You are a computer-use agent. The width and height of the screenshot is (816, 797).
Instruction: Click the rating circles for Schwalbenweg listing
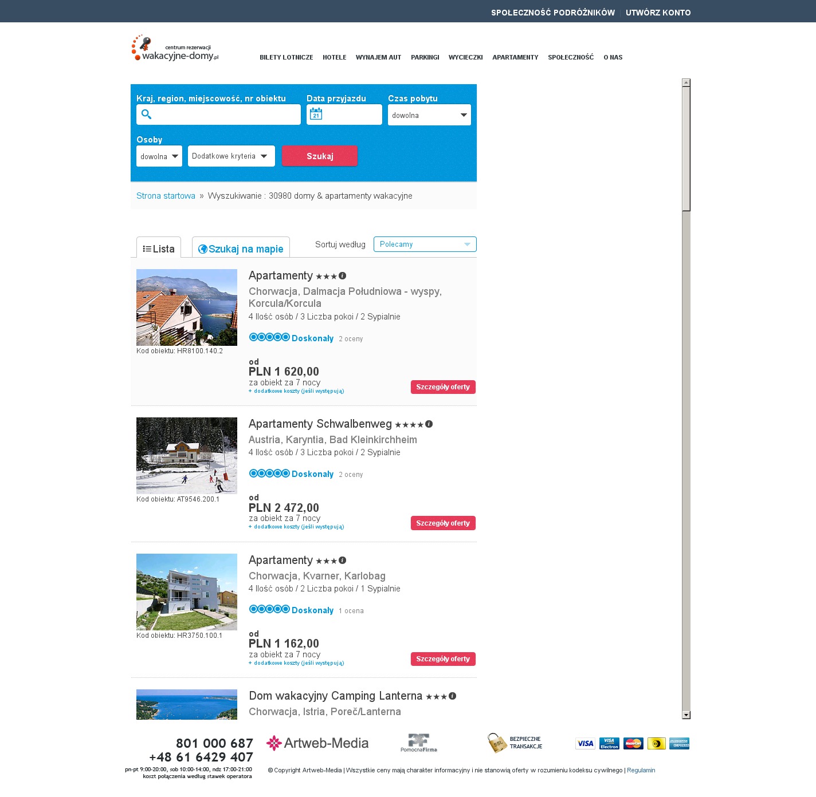pos(269,473)
